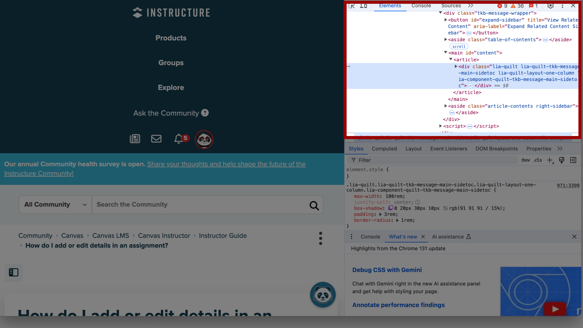Switch to the Console panel tab
This screenshot has width=583, height=328.
tap(421, 5)
